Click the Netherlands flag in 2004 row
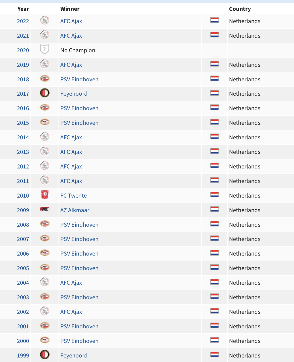Viewport: 294px width, 362px height. (x=215, y=282)
